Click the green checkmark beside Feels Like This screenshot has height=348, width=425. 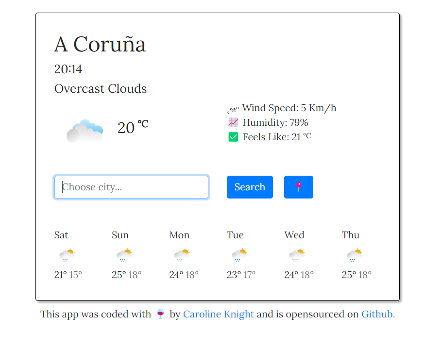(233, 136)
